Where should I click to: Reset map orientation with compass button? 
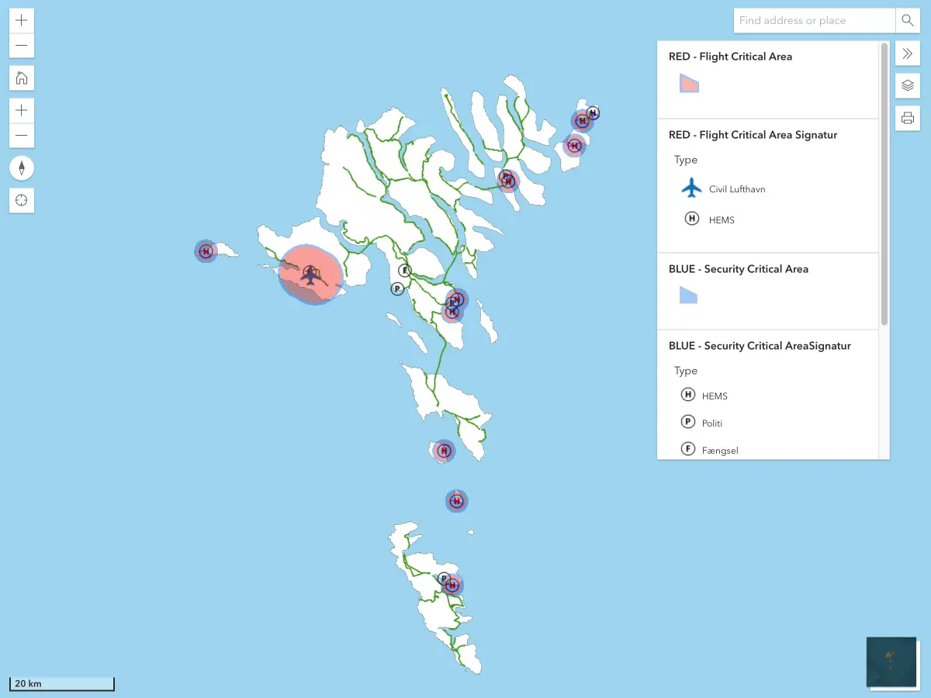(22, 168)
